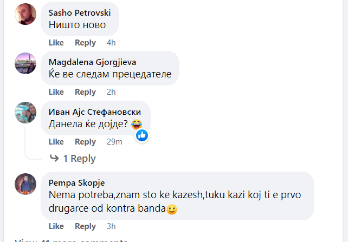Reply to Magdalena Gjorgjieva's comment
This screenshot has width=348, height=242.
85,92
